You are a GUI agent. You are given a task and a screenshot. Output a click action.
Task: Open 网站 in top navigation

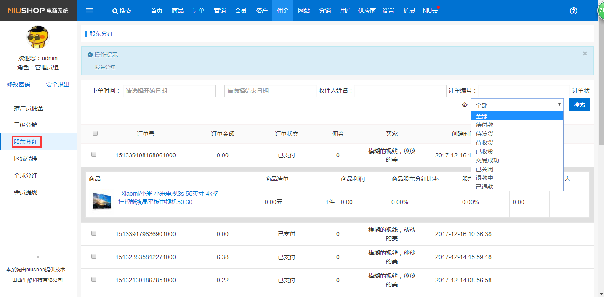(304, 11)
